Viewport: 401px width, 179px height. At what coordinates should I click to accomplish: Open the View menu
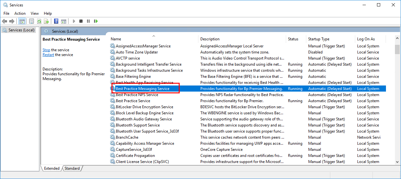click(x=35, y=13)
